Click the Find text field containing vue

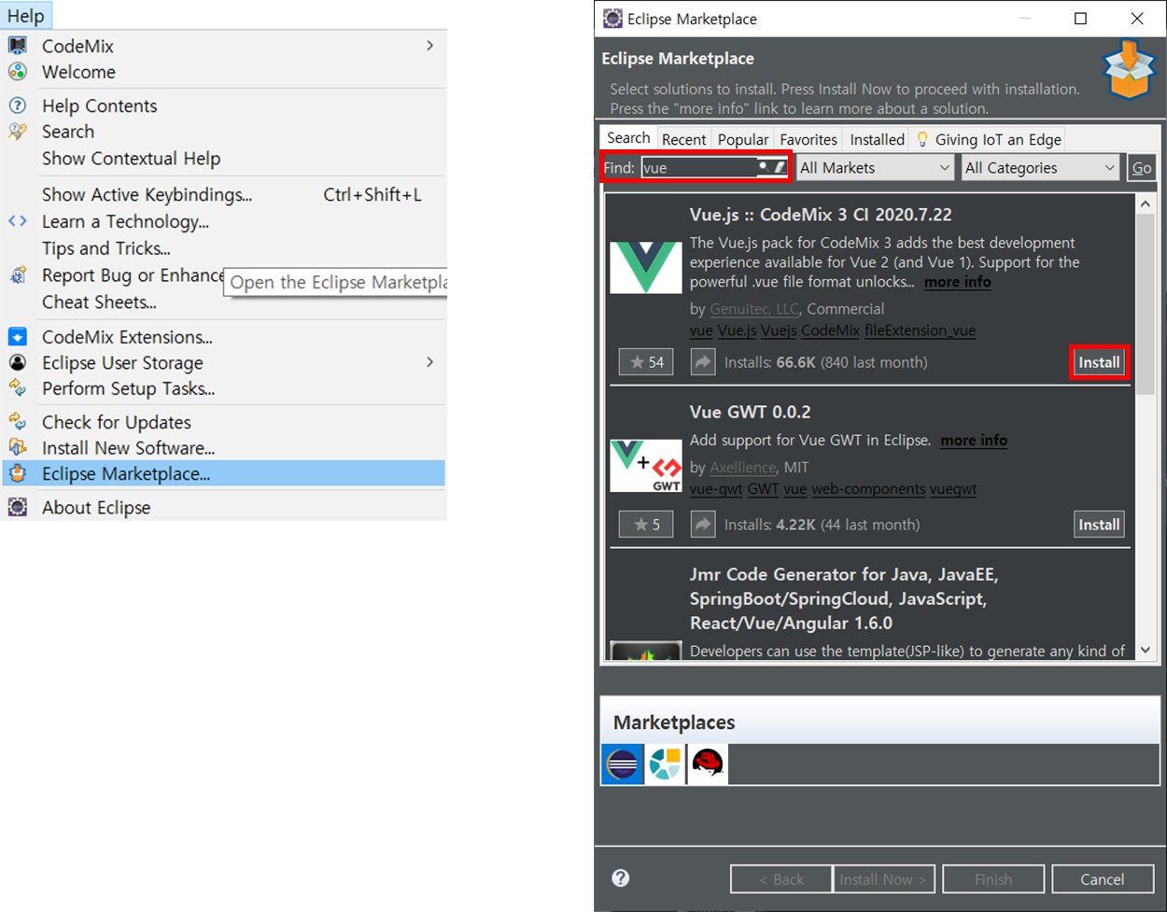pos(698,168)
